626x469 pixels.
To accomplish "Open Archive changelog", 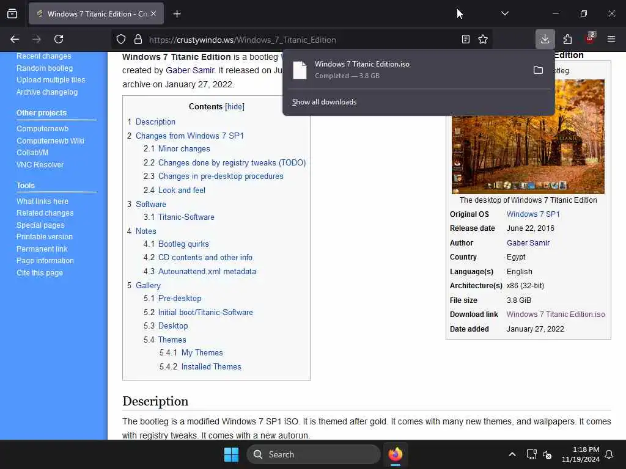I will pos(47,92).
